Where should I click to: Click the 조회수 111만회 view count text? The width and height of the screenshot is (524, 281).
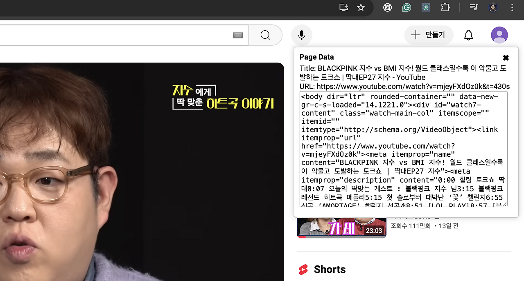click(411, 225)
